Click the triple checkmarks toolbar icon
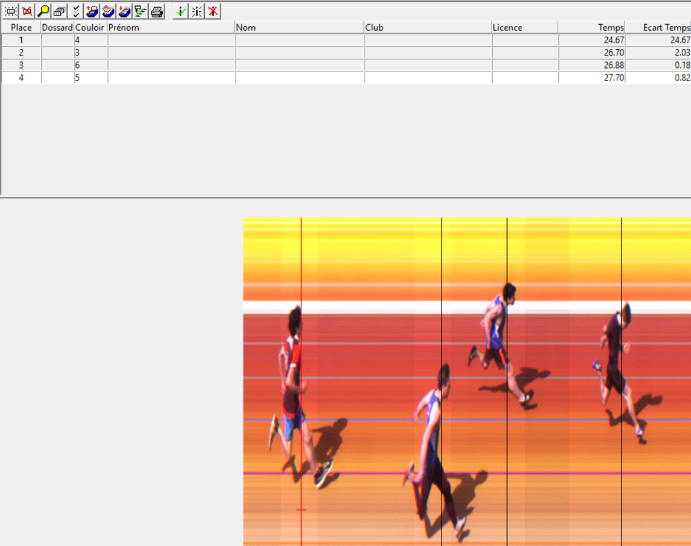Image resolution: width=691 pixels, height=546 pixels. coord(76,11)
